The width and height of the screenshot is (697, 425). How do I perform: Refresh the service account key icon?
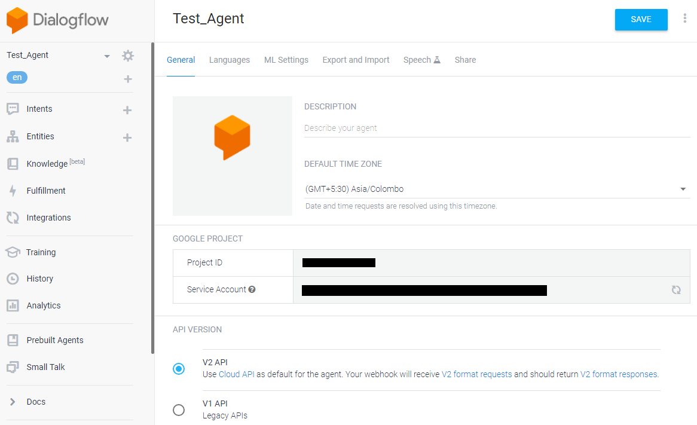coord(676,290)
